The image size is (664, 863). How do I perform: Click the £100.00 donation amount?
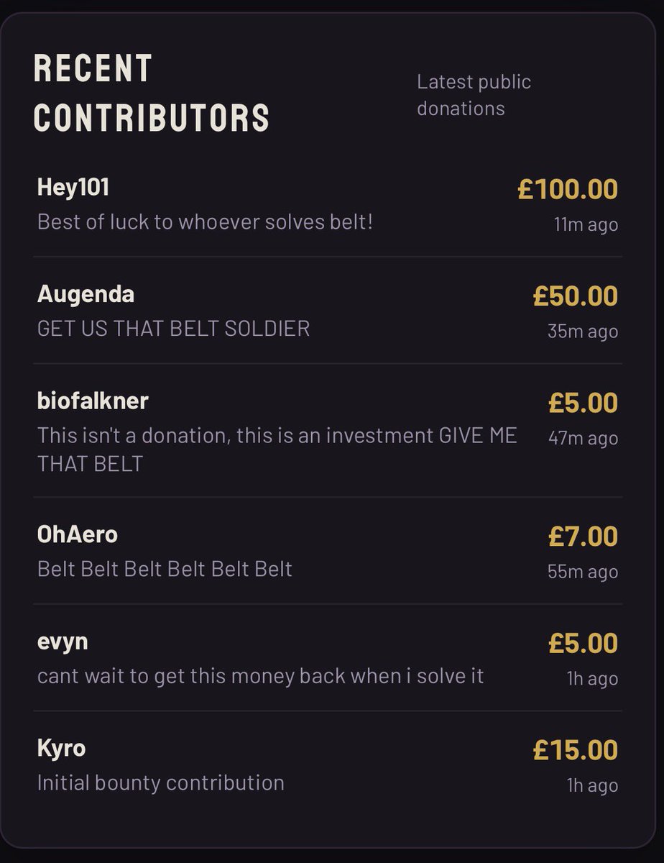click(x=568, y=189)
